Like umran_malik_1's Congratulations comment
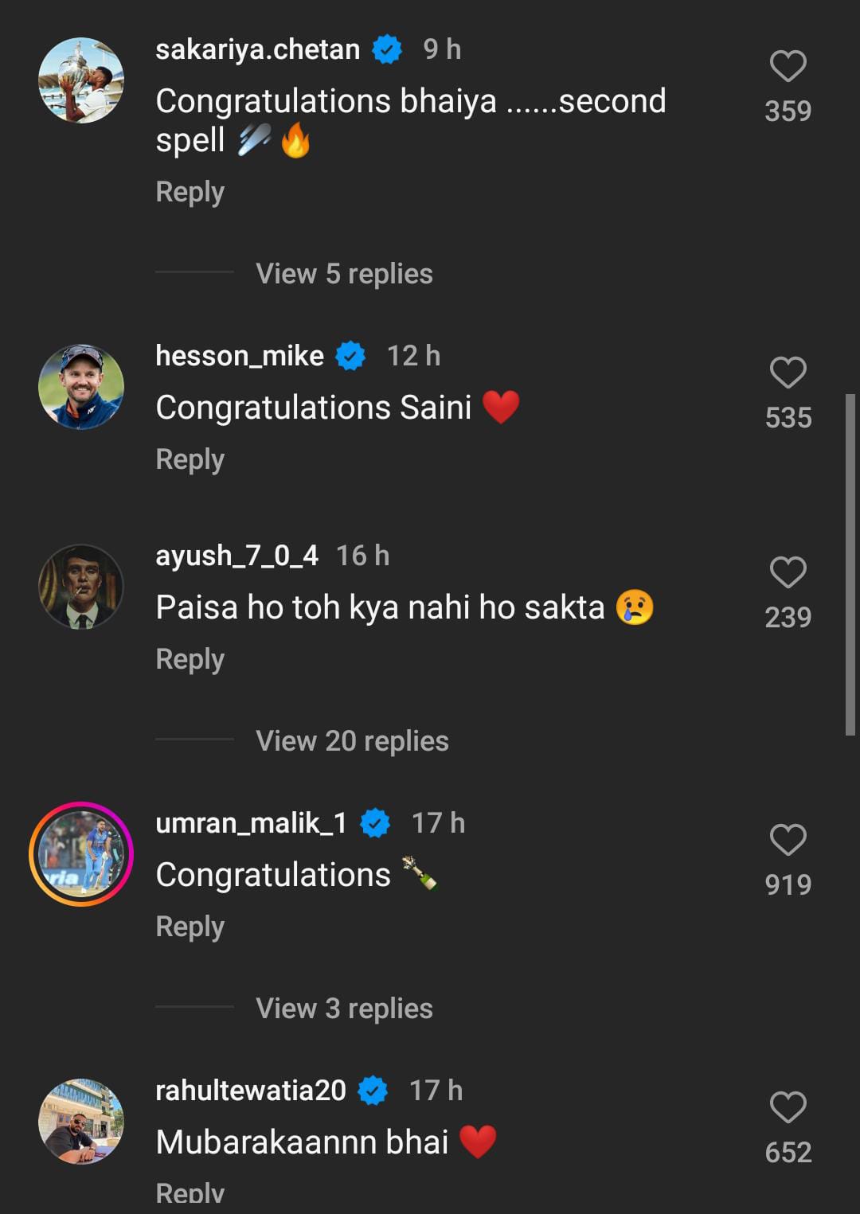Screen dimensions: 860x1214 pos(788,841)
